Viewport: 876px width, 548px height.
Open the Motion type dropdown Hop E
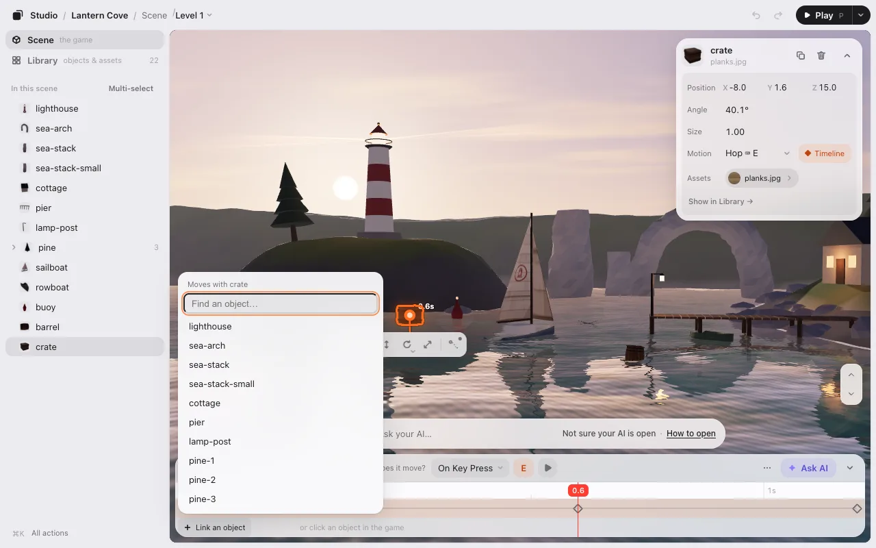click(x=758, y=153)
